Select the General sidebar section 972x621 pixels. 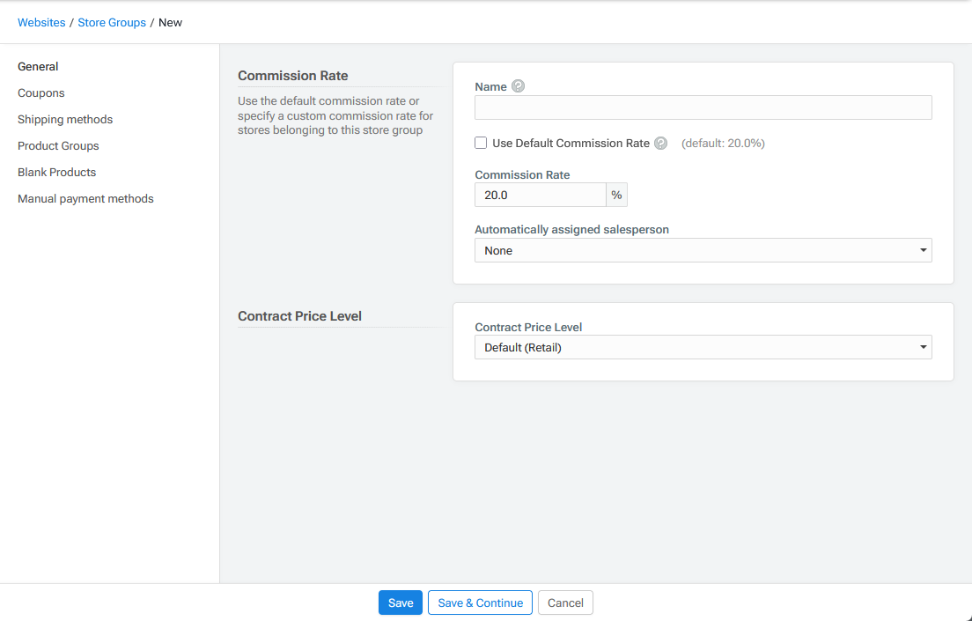(38, 67)
